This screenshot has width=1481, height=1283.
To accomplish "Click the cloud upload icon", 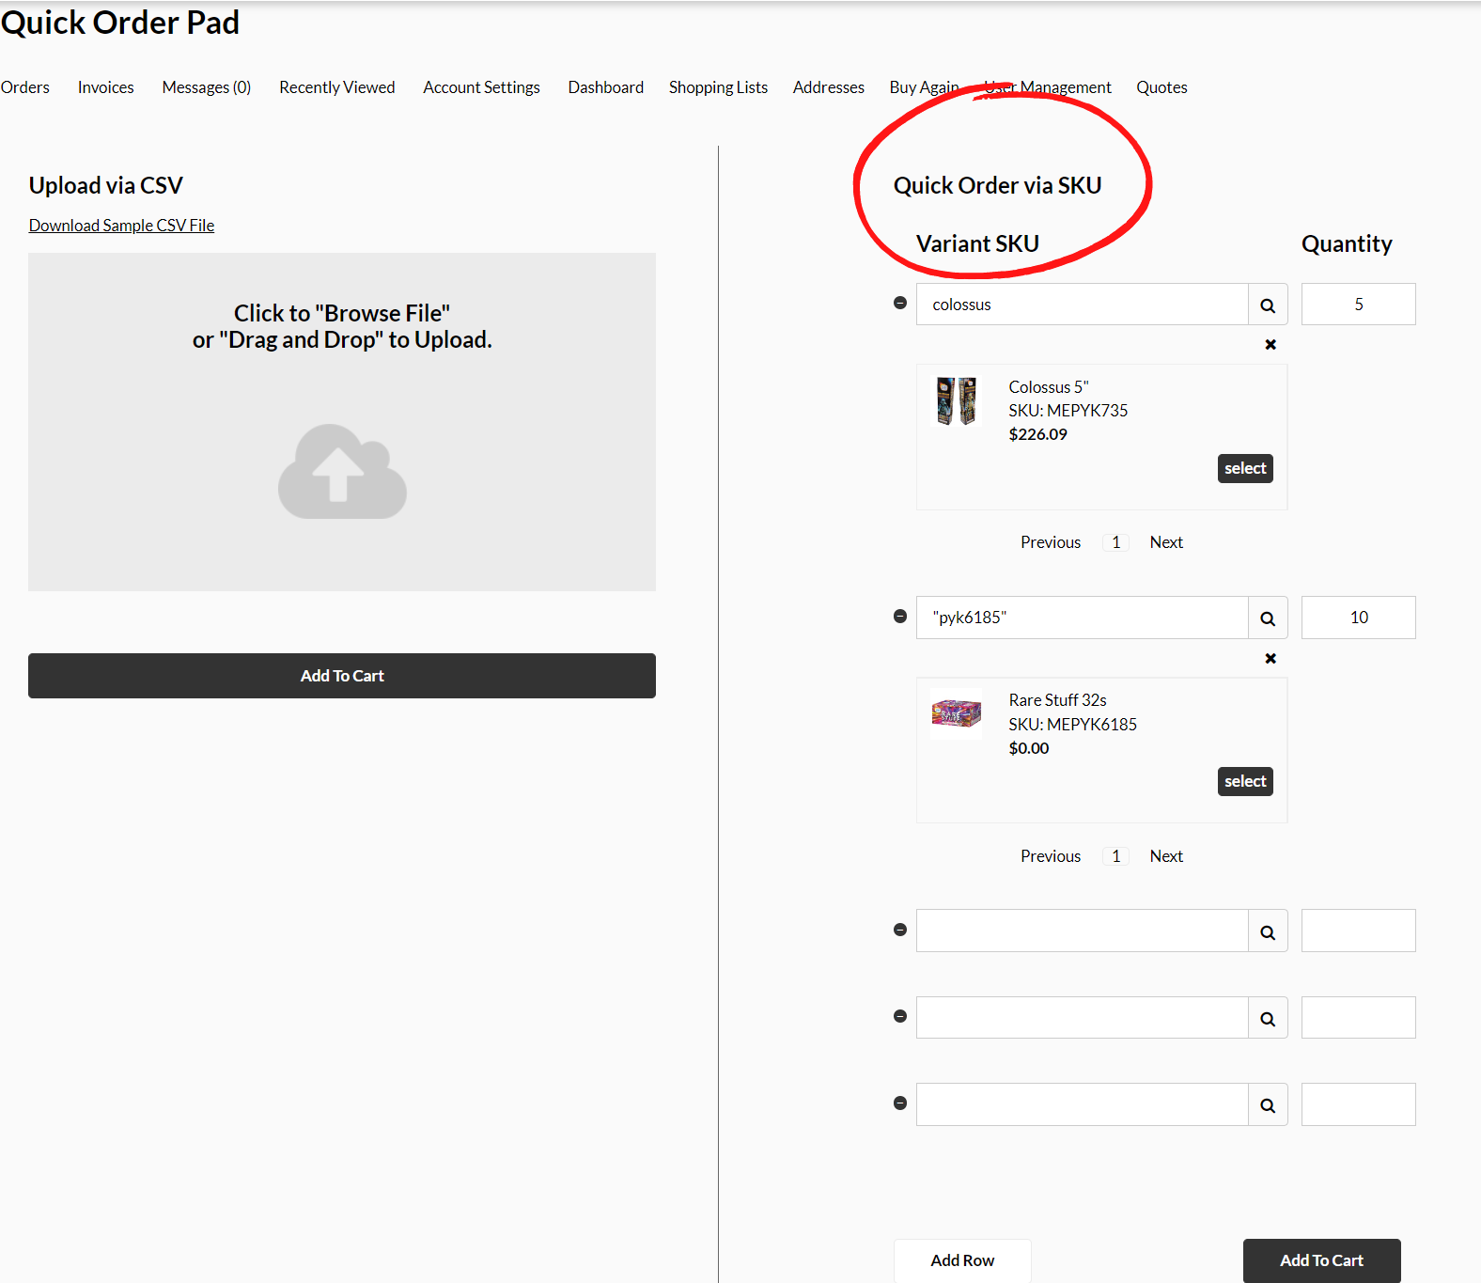I will coord(342,472).
